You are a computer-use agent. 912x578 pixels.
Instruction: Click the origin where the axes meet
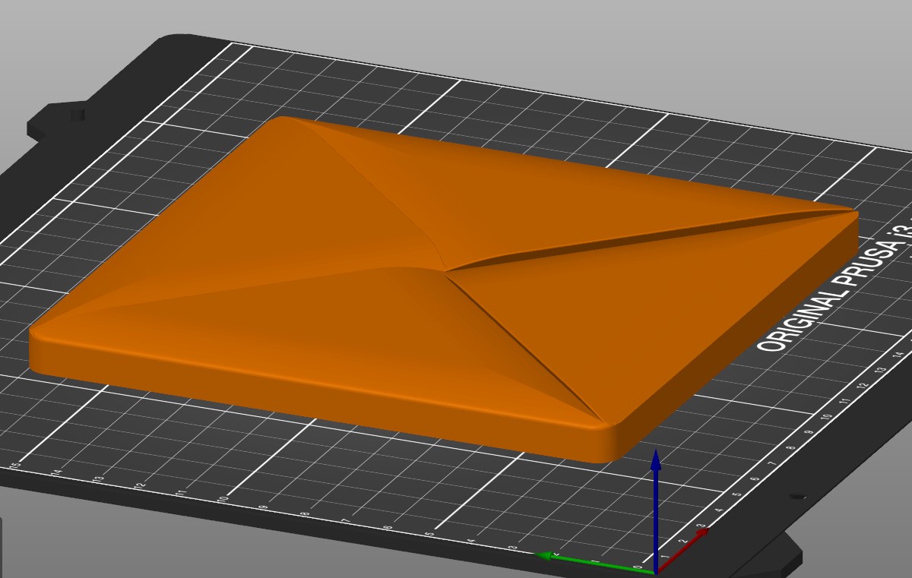655,570
